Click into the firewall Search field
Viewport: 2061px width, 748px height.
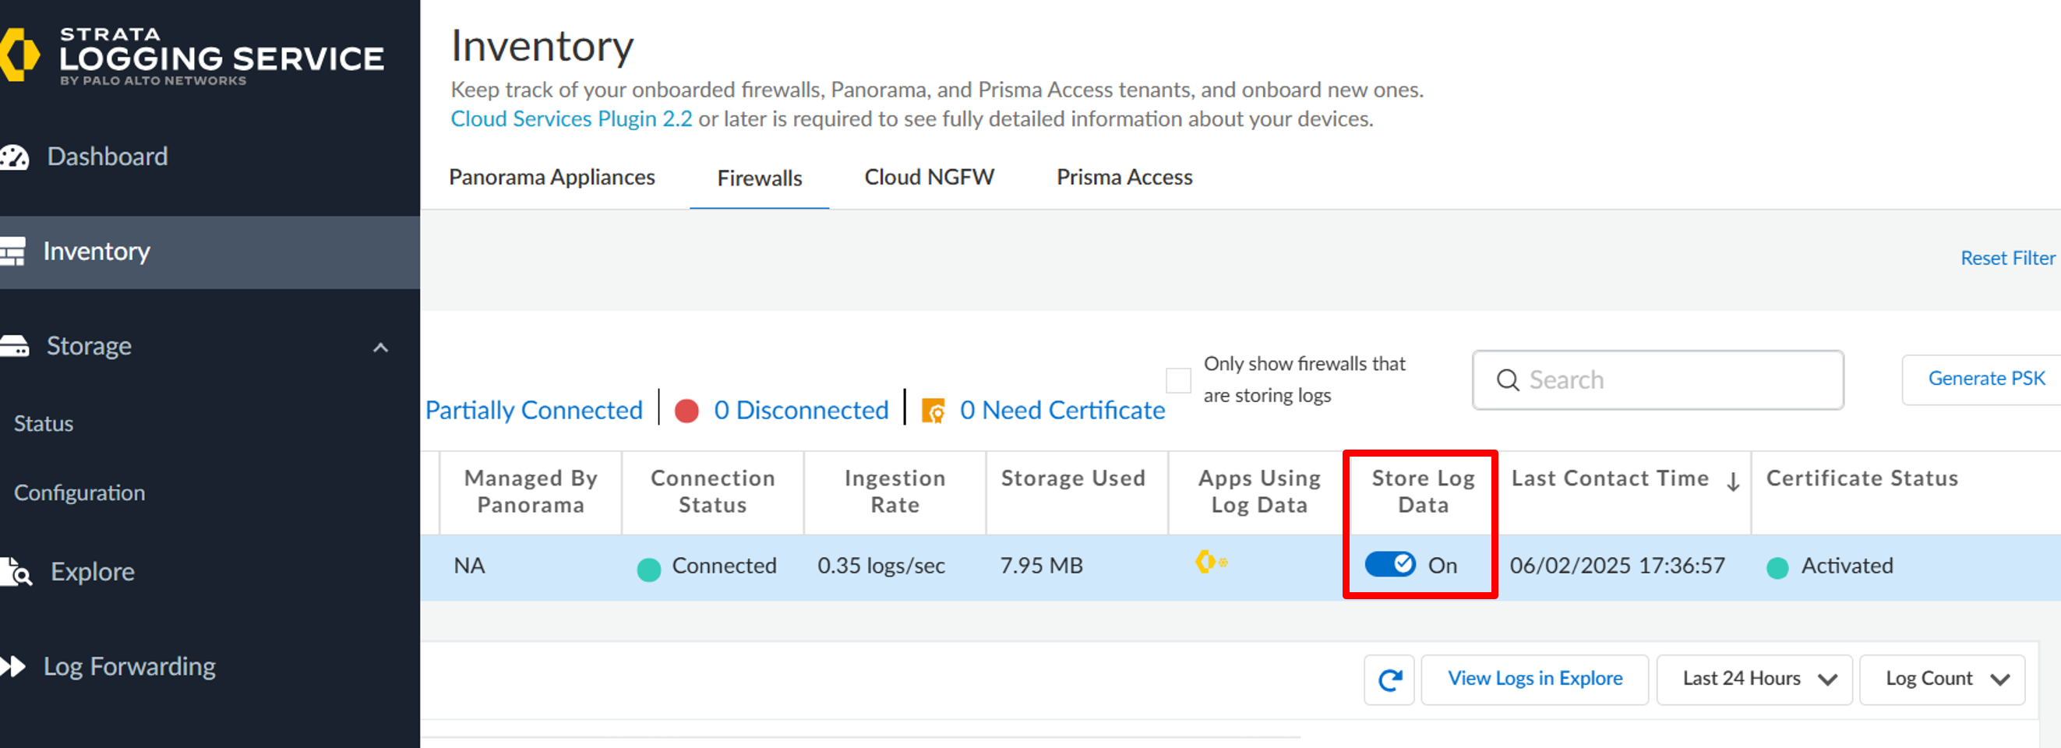[x=1658, y=380]
